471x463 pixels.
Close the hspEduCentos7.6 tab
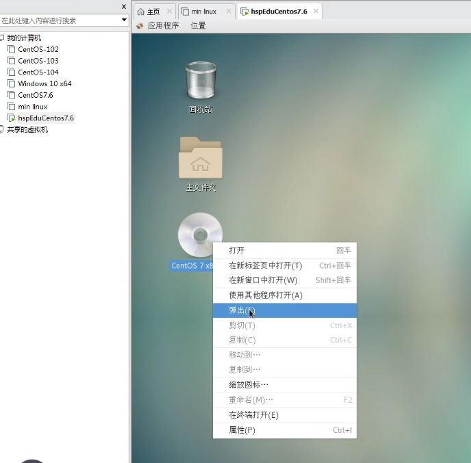click(x=316, y=11)
